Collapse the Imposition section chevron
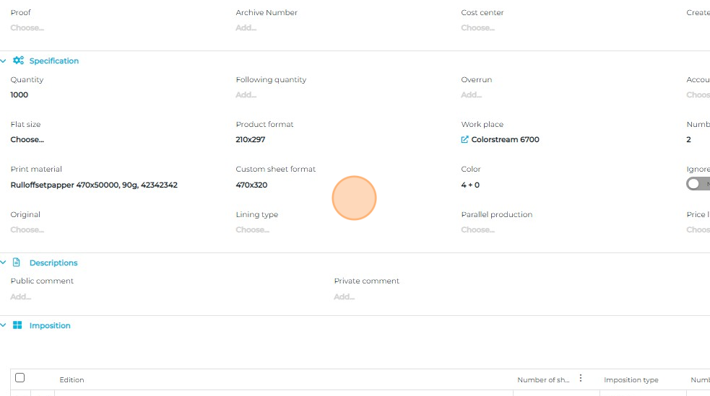Screen dimensions: 710x396 pyautogui.click(x=4, y=325)
